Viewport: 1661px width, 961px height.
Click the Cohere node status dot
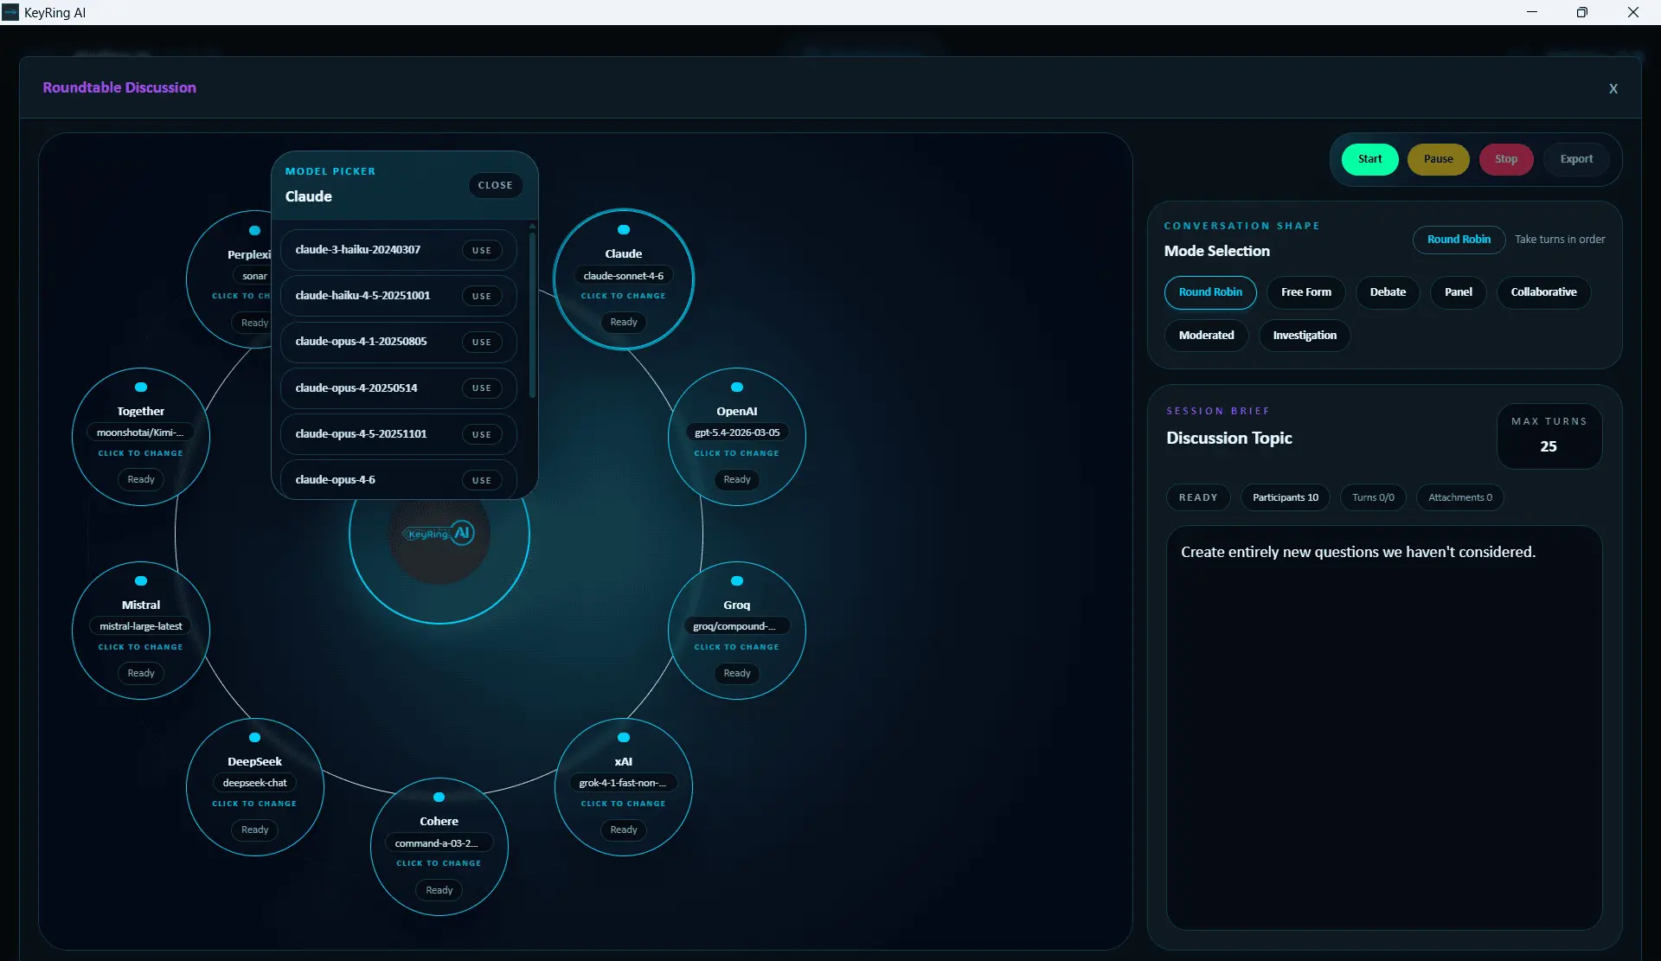tap(439, 798)
